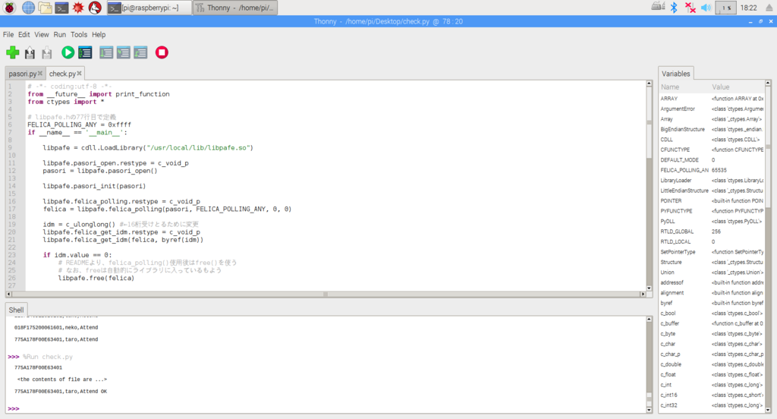The height and width of the screenshot is (419, 777).
Task: Close the check.py tab with its x
Action: [80, 74]
